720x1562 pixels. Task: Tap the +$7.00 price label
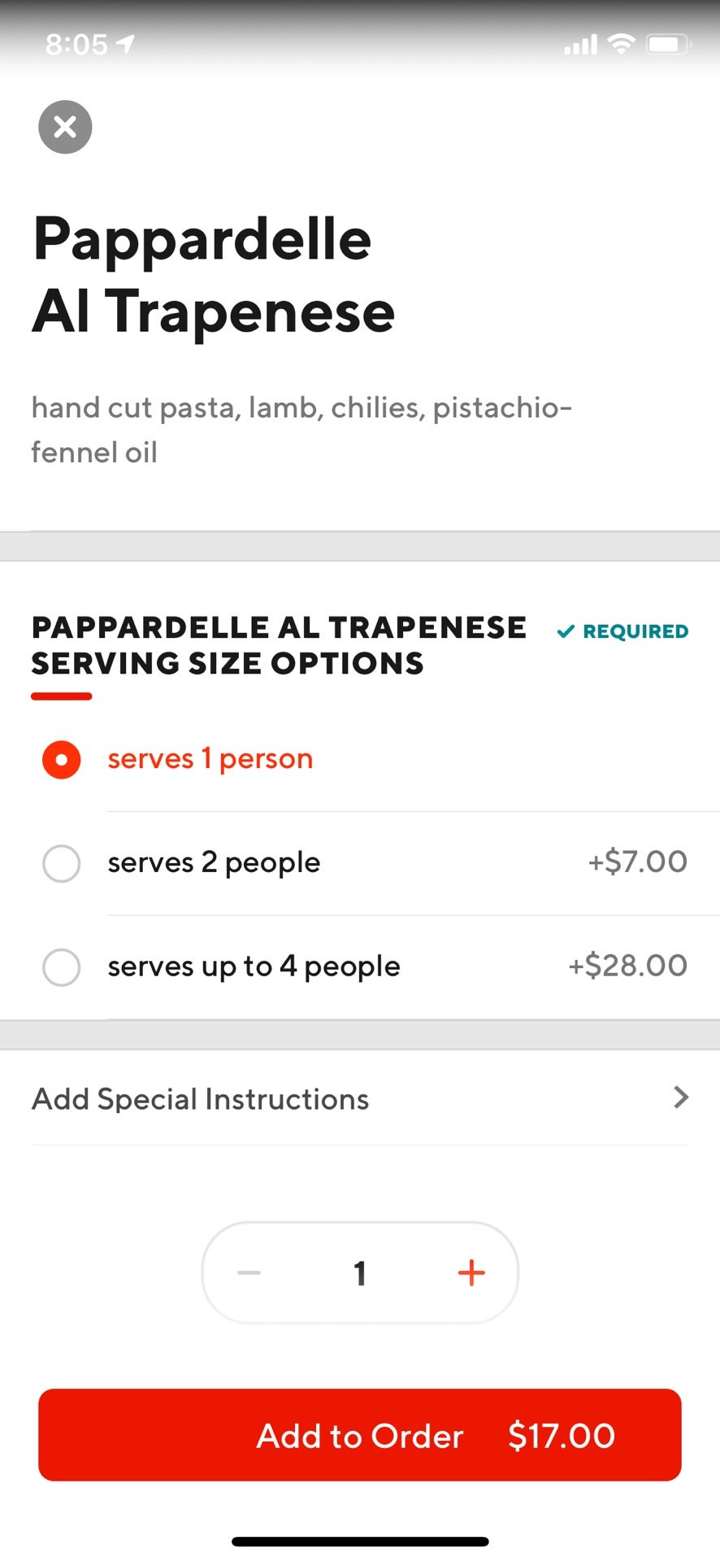(638, 862)
